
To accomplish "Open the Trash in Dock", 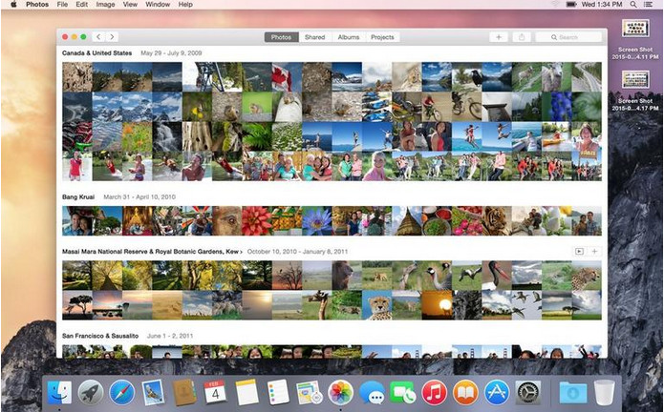I will 605,393.
